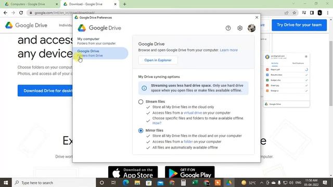Viewport: 333px width, 187px height.
Task: Open Calculator from taskbar
Action: tap(183, 182)
